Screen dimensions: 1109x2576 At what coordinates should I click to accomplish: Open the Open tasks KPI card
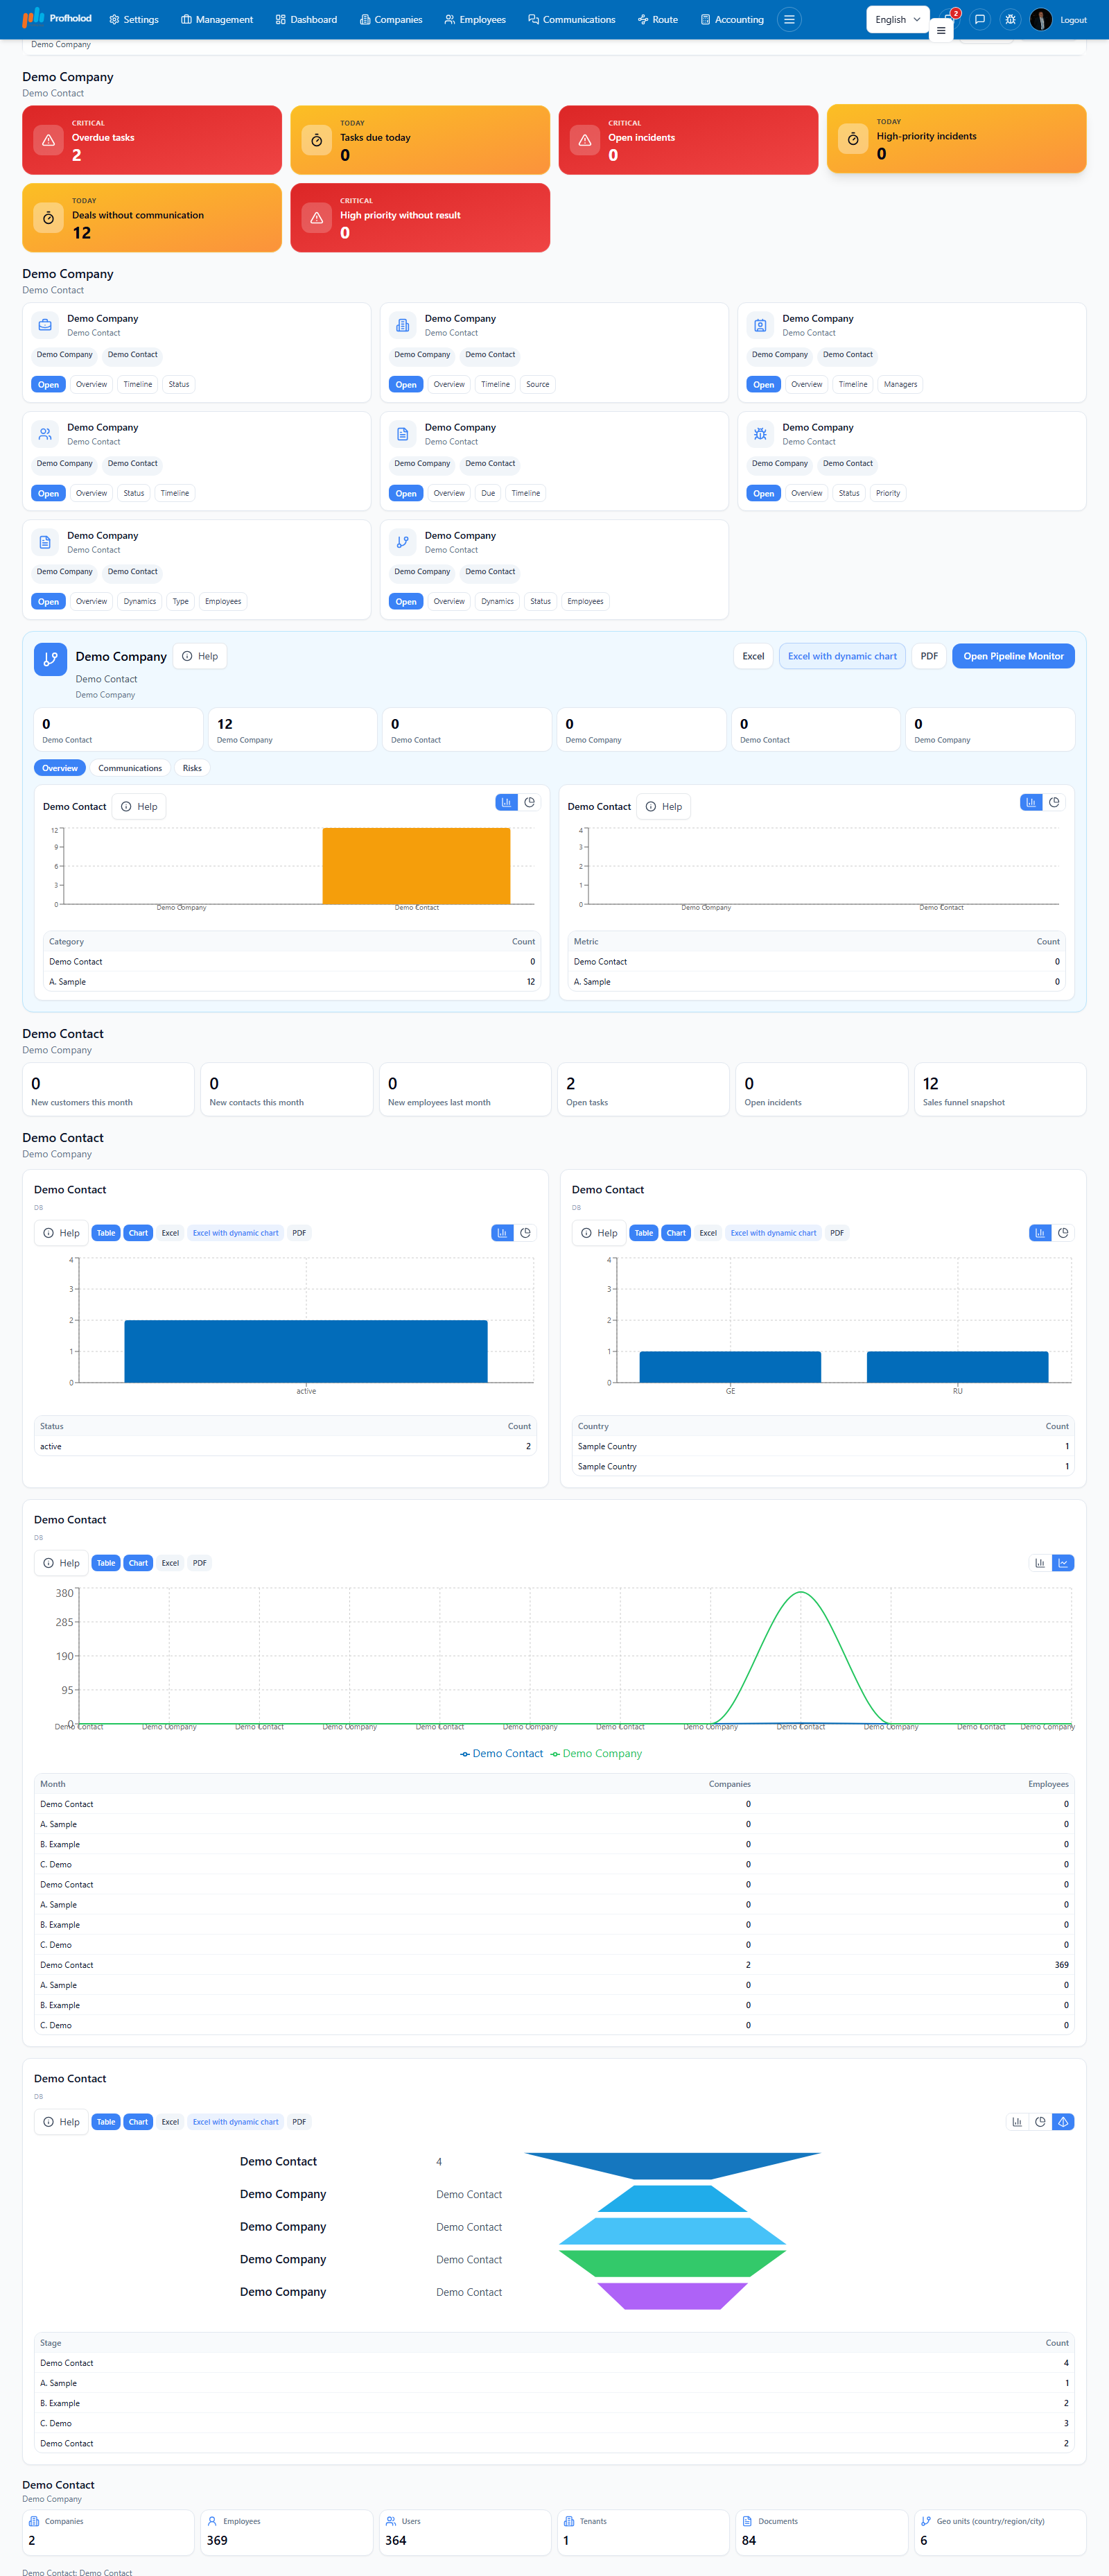click(x=643, y=1089)
